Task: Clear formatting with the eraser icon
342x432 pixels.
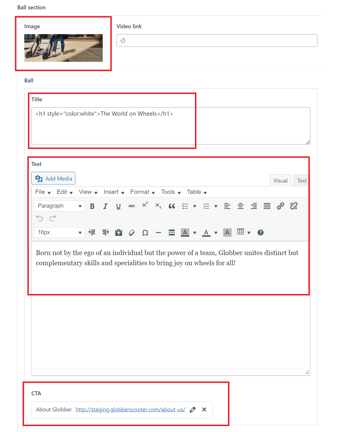Action: [x=132, y=233]
